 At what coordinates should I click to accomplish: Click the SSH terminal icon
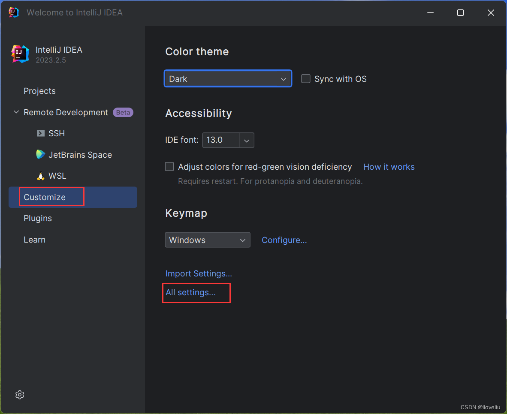[x=40, y=133]
